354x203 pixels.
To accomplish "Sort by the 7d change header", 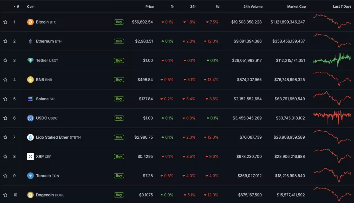I will point(217,7).
